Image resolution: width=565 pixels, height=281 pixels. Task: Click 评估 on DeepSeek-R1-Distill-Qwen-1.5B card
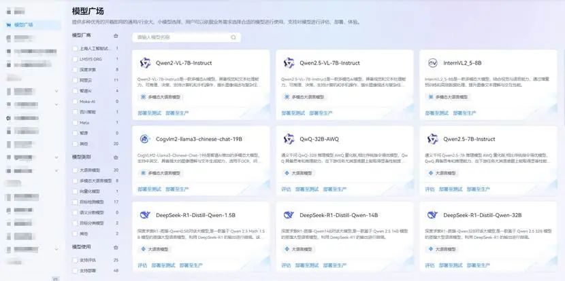[x=142, y=265]
